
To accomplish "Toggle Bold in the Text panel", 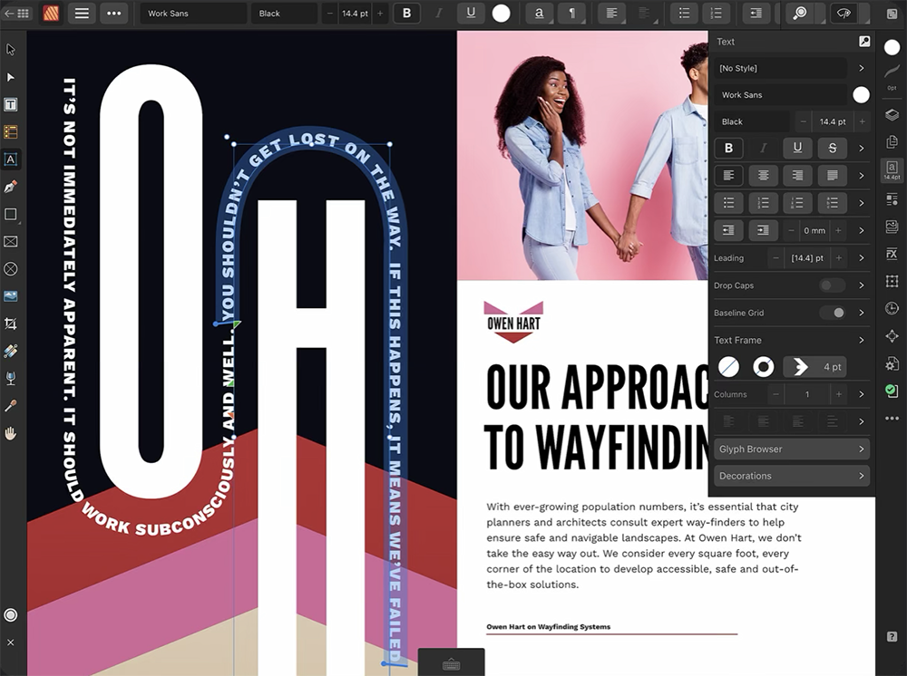I will 729,148.
